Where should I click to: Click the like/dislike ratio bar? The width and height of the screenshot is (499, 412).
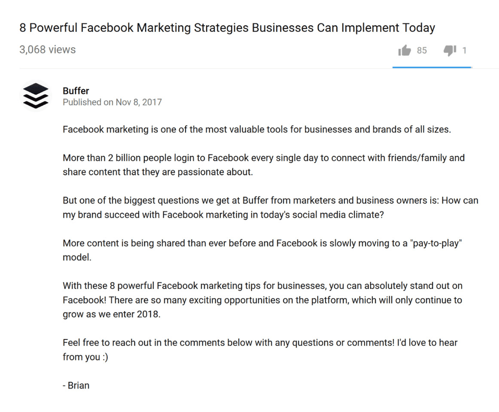(432, 67)
